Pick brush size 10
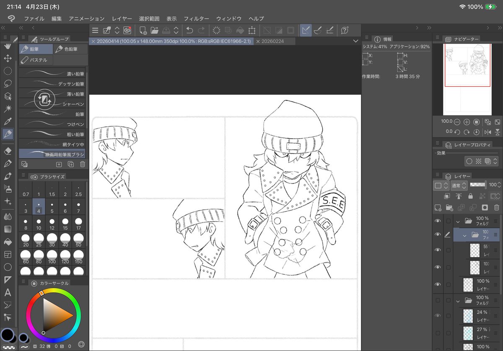Image resolution: width=503 pixels, height=351 pixels. point(39,224)
